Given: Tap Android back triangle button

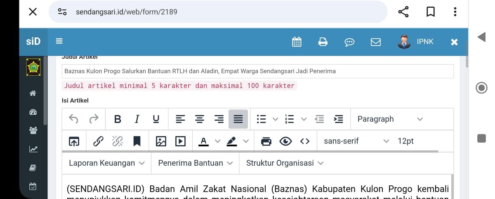Looking at the screenshot, I should coord(481,37).
